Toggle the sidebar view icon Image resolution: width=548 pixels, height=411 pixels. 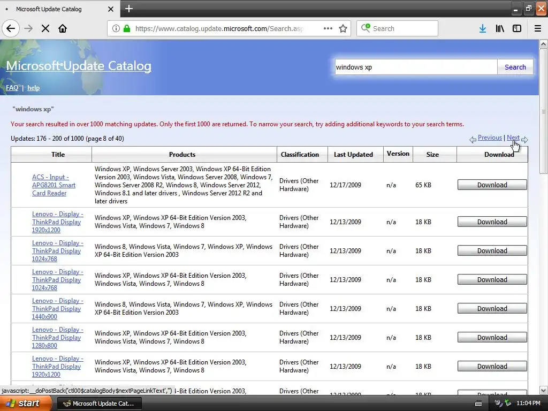517,28
